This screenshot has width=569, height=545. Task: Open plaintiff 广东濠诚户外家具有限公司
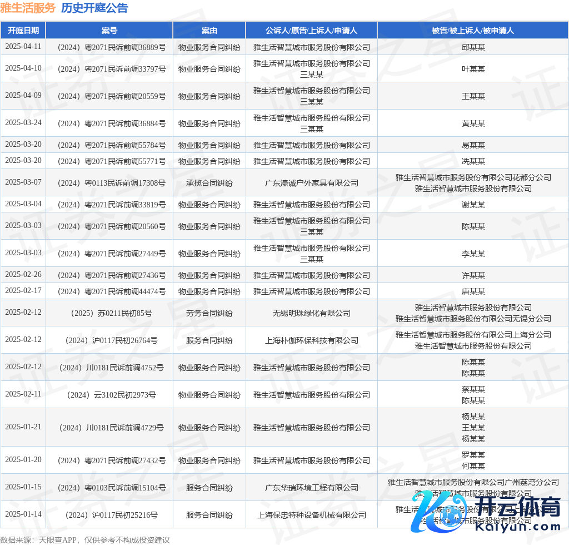tap(311, 183)
